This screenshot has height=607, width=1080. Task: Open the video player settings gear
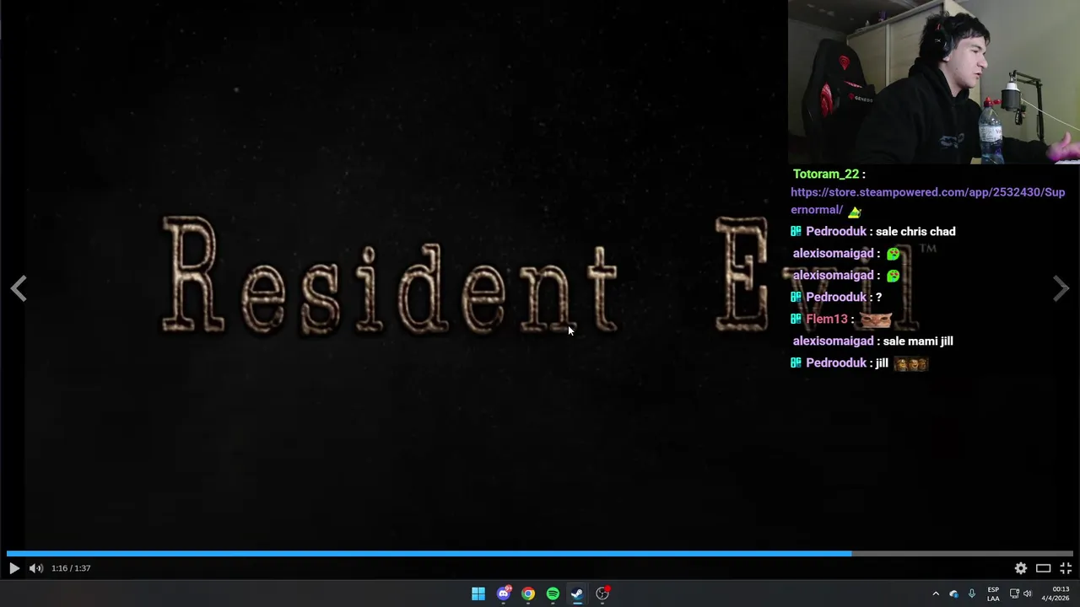coord(1021,568)
